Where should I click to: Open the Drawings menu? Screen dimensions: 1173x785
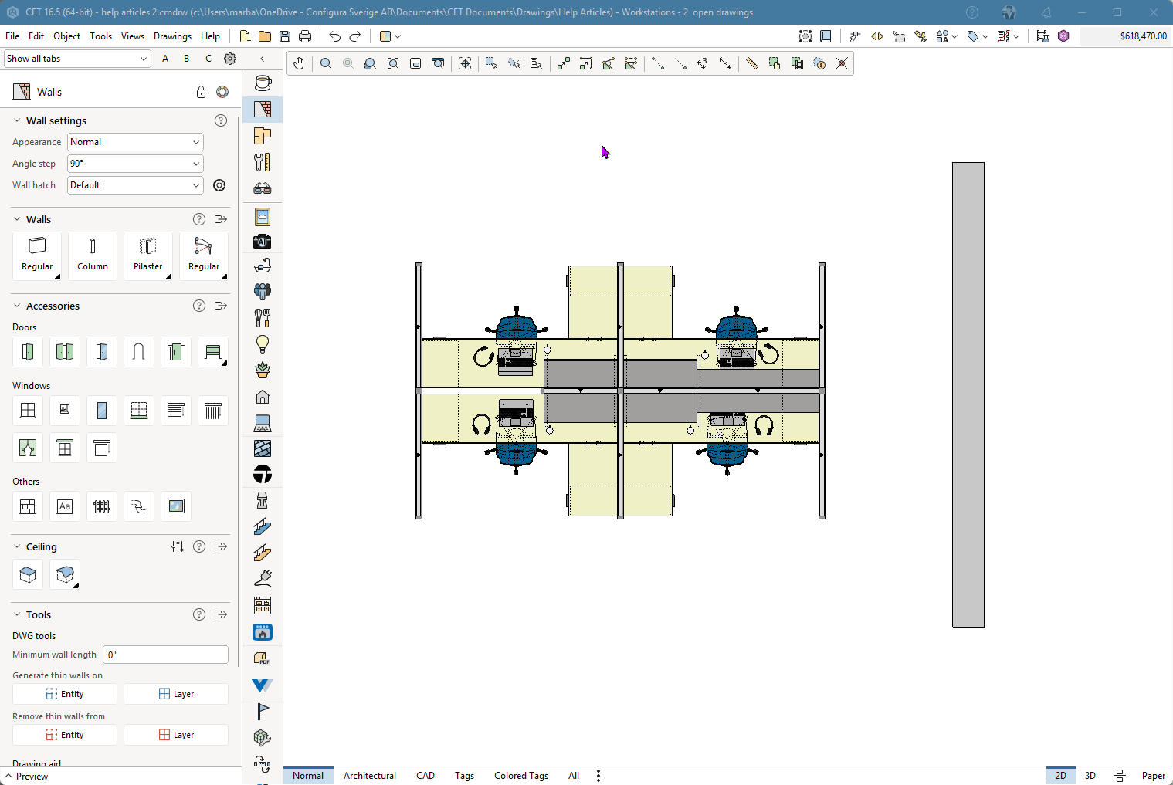coord(172,36)
